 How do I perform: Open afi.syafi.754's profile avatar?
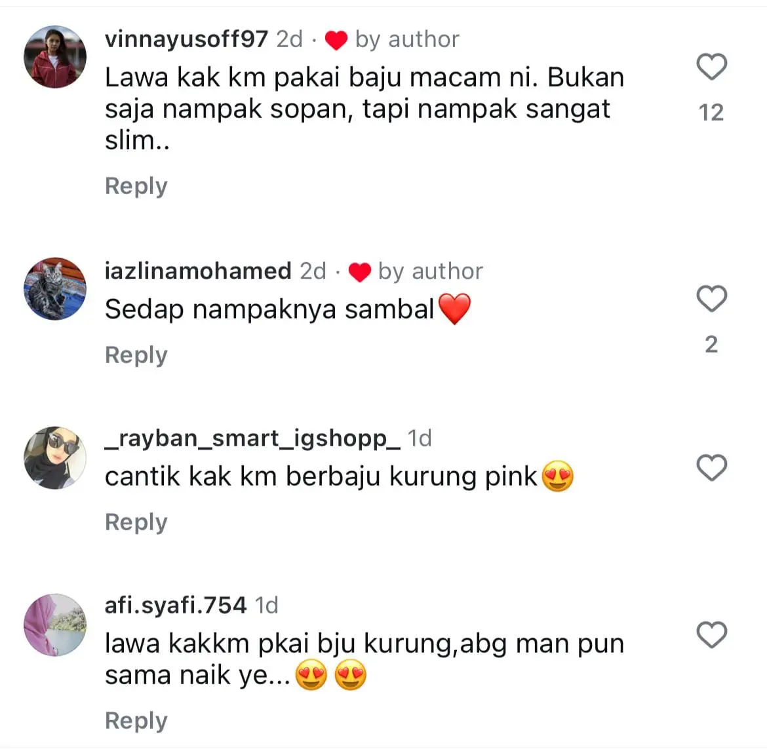tap(55, 625)
